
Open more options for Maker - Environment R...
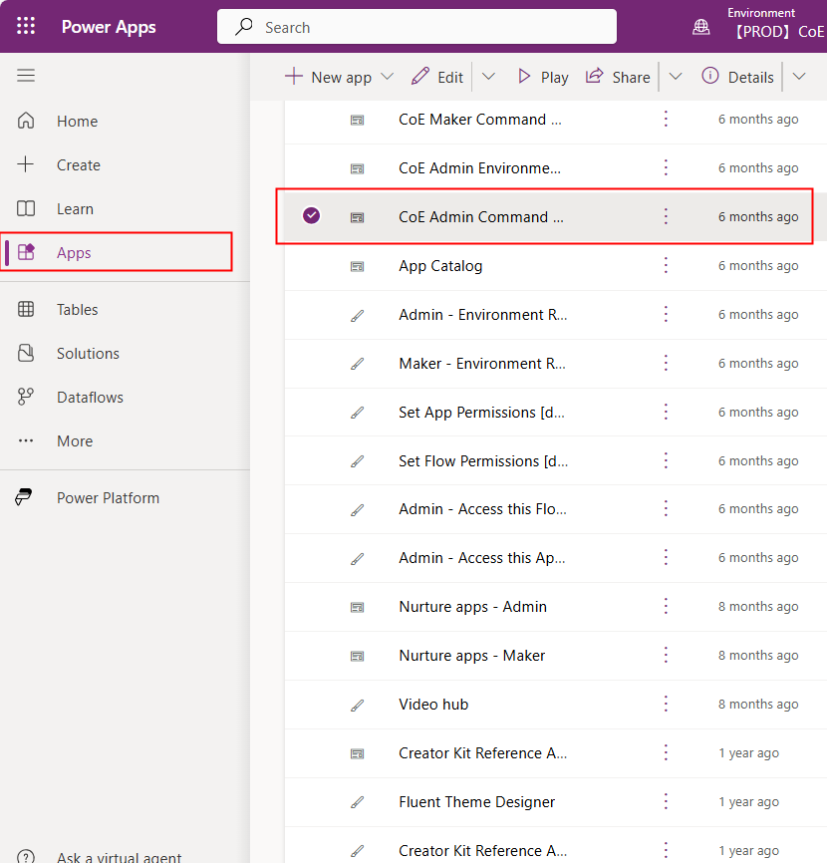click(x=666, y=364)
